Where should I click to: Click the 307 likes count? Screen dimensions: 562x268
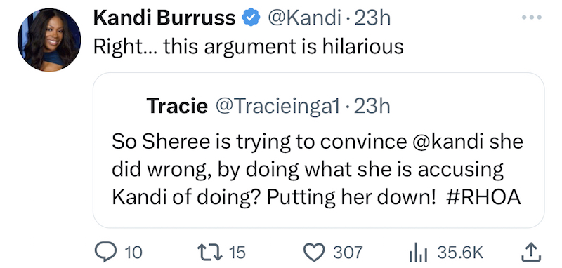tap(348, 253)
